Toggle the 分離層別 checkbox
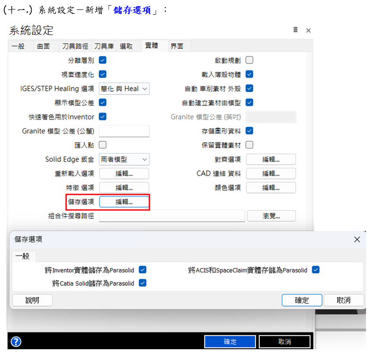This screenshot has width=384, height=353. pos(103,60)
